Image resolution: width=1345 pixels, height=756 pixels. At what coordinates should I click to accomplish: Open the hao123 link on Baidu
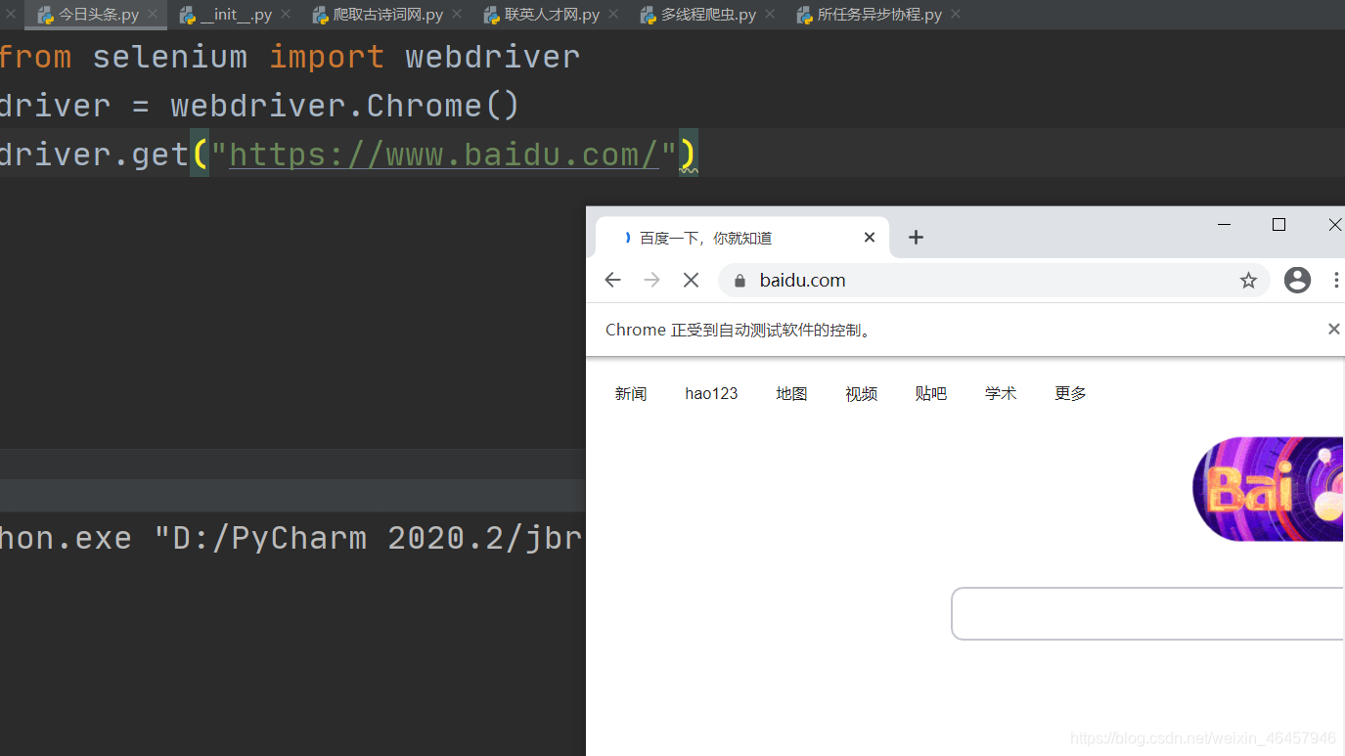coord(711,393)
